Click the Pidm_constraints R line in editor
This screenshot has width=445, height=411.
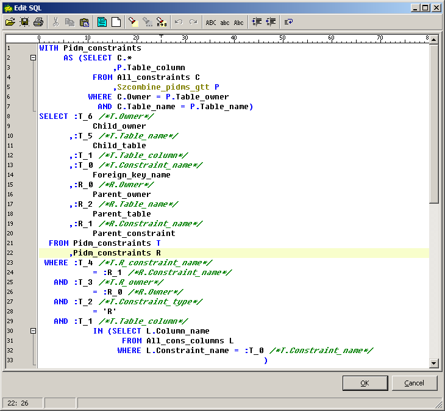coord(117,253)
